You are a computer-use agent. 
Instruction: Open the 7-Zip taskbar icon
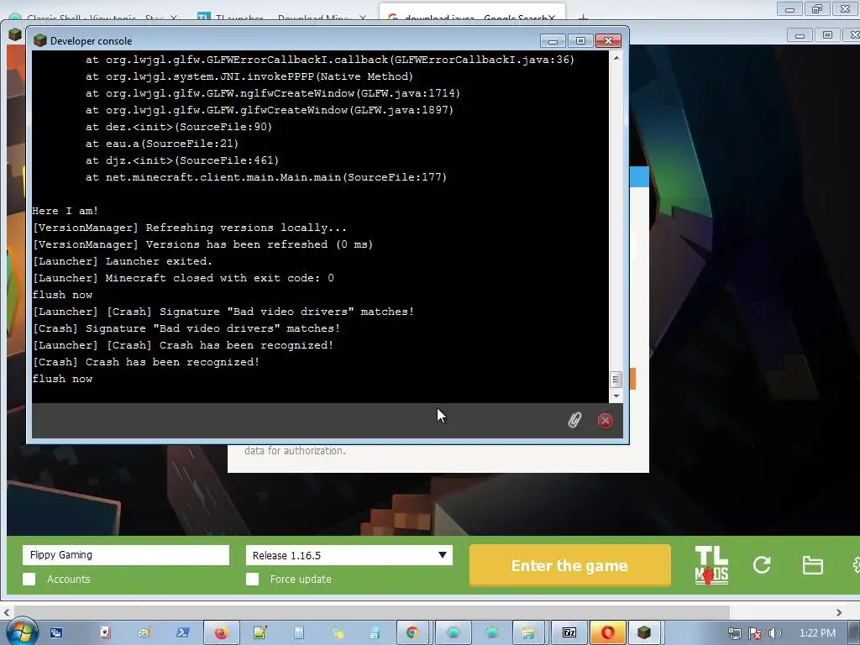point(569,632)
